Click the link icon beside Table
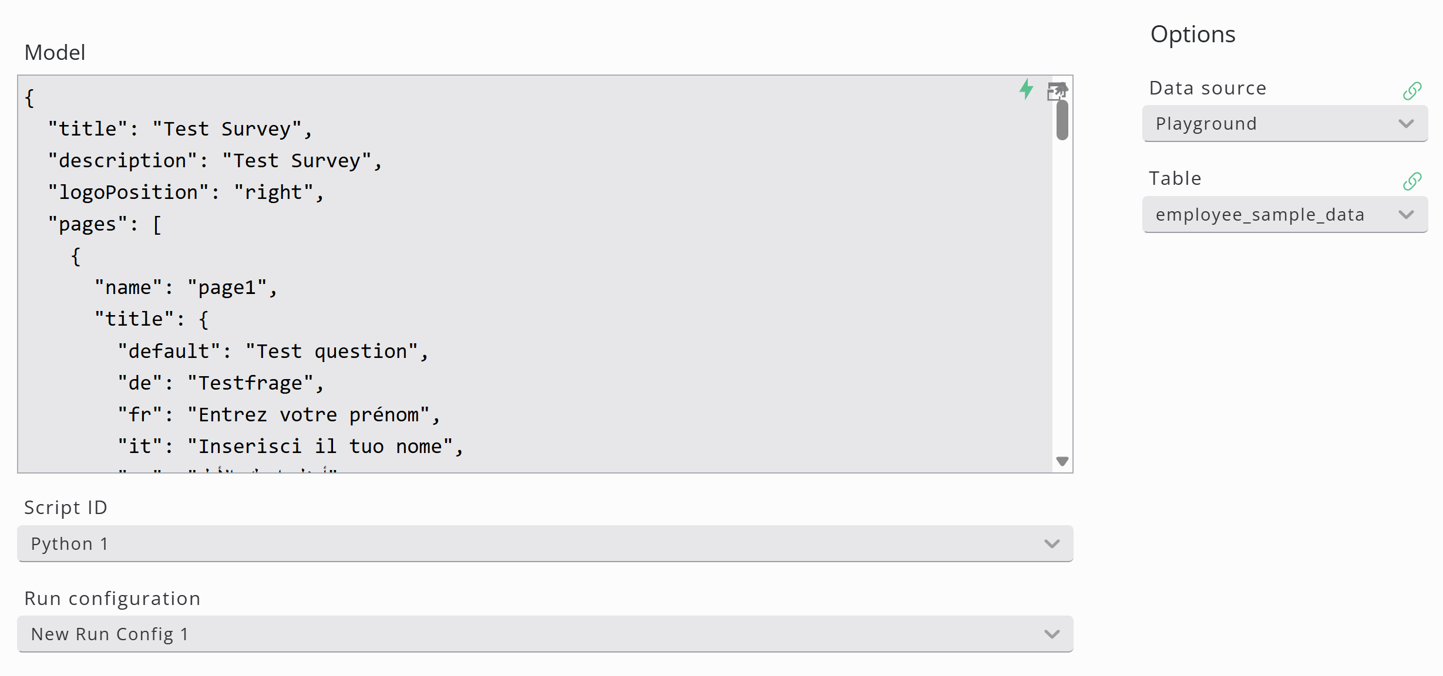1443x676 pixels. pyautogui.click(x=1411, y=181)
